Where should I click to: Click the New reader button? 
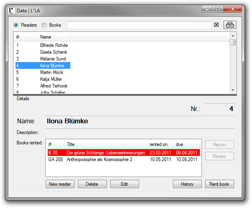click(x=60, y=184)
